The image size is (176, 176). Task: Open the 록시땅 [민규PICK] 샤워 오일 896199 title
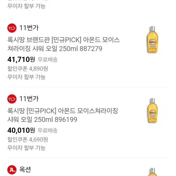(x=63, y=115)
